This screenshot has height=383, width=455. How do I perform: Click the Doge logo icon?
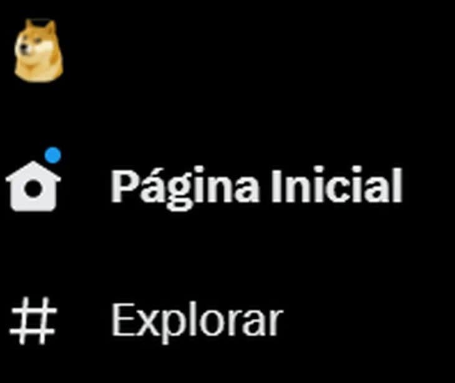pos(39,51)
